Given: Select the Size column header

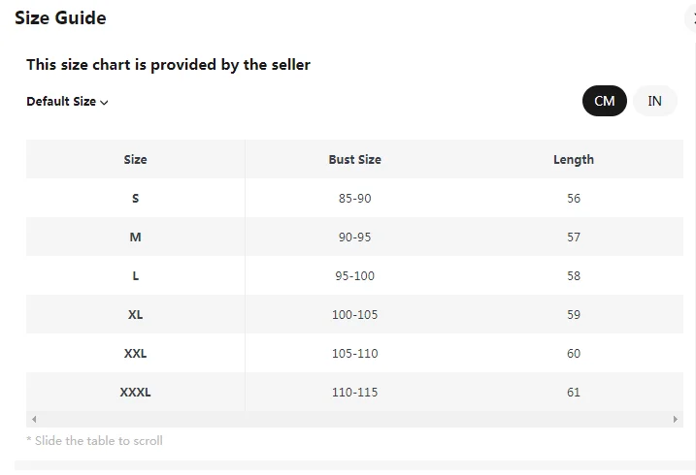Looking at the screenshot, I should (x=135, y=159).
